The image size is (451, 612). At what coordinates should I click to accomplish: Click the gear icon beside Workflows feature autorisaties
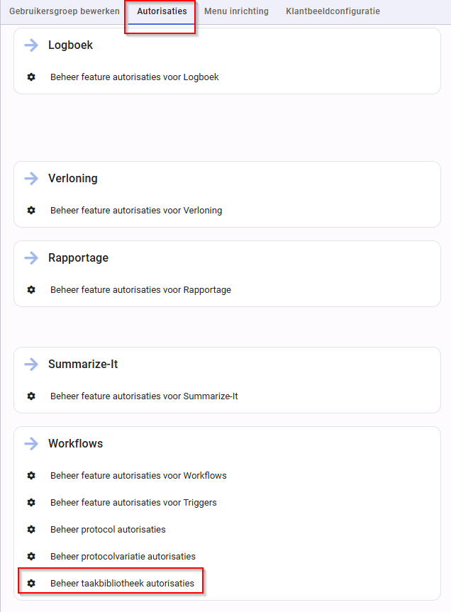pos(31,475)
